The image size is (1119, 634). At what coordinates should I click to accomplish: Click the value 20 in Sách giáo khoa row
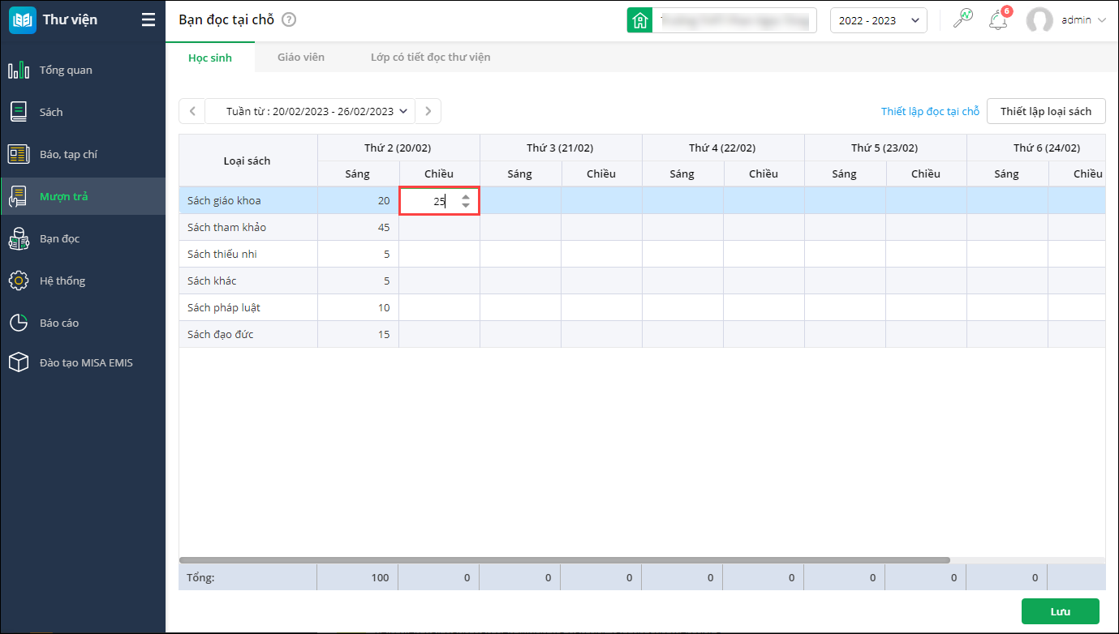pyautogui.click(x=384, y=201)
